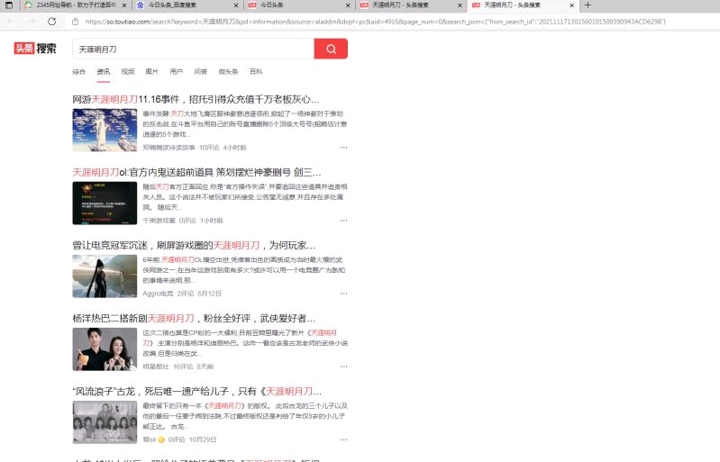720x462 pixels.
Task: Select the 百科 search category
Action: [x=255, y=71]
